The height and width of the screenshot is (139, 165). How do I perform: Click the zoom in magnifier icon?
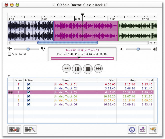pos(43,49)
